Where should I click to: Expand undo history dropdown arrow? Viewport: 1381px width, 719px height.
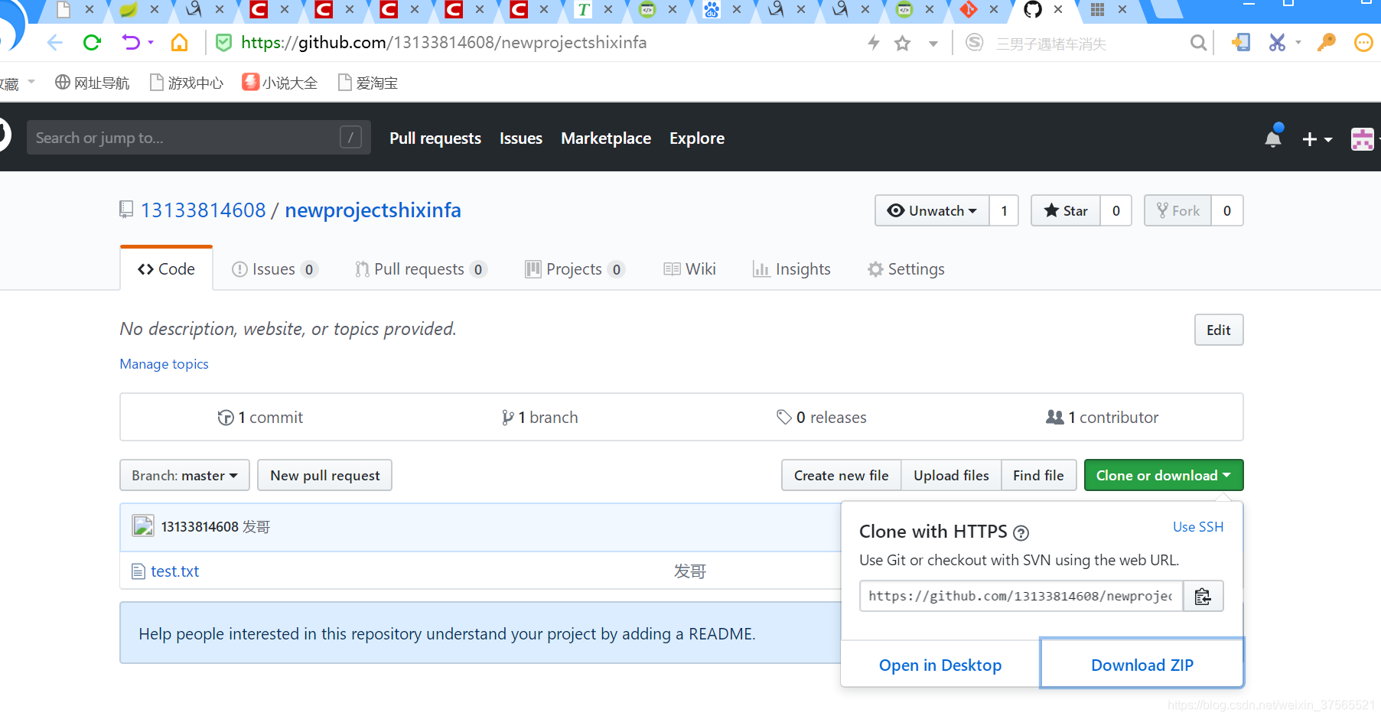point(151,43)
